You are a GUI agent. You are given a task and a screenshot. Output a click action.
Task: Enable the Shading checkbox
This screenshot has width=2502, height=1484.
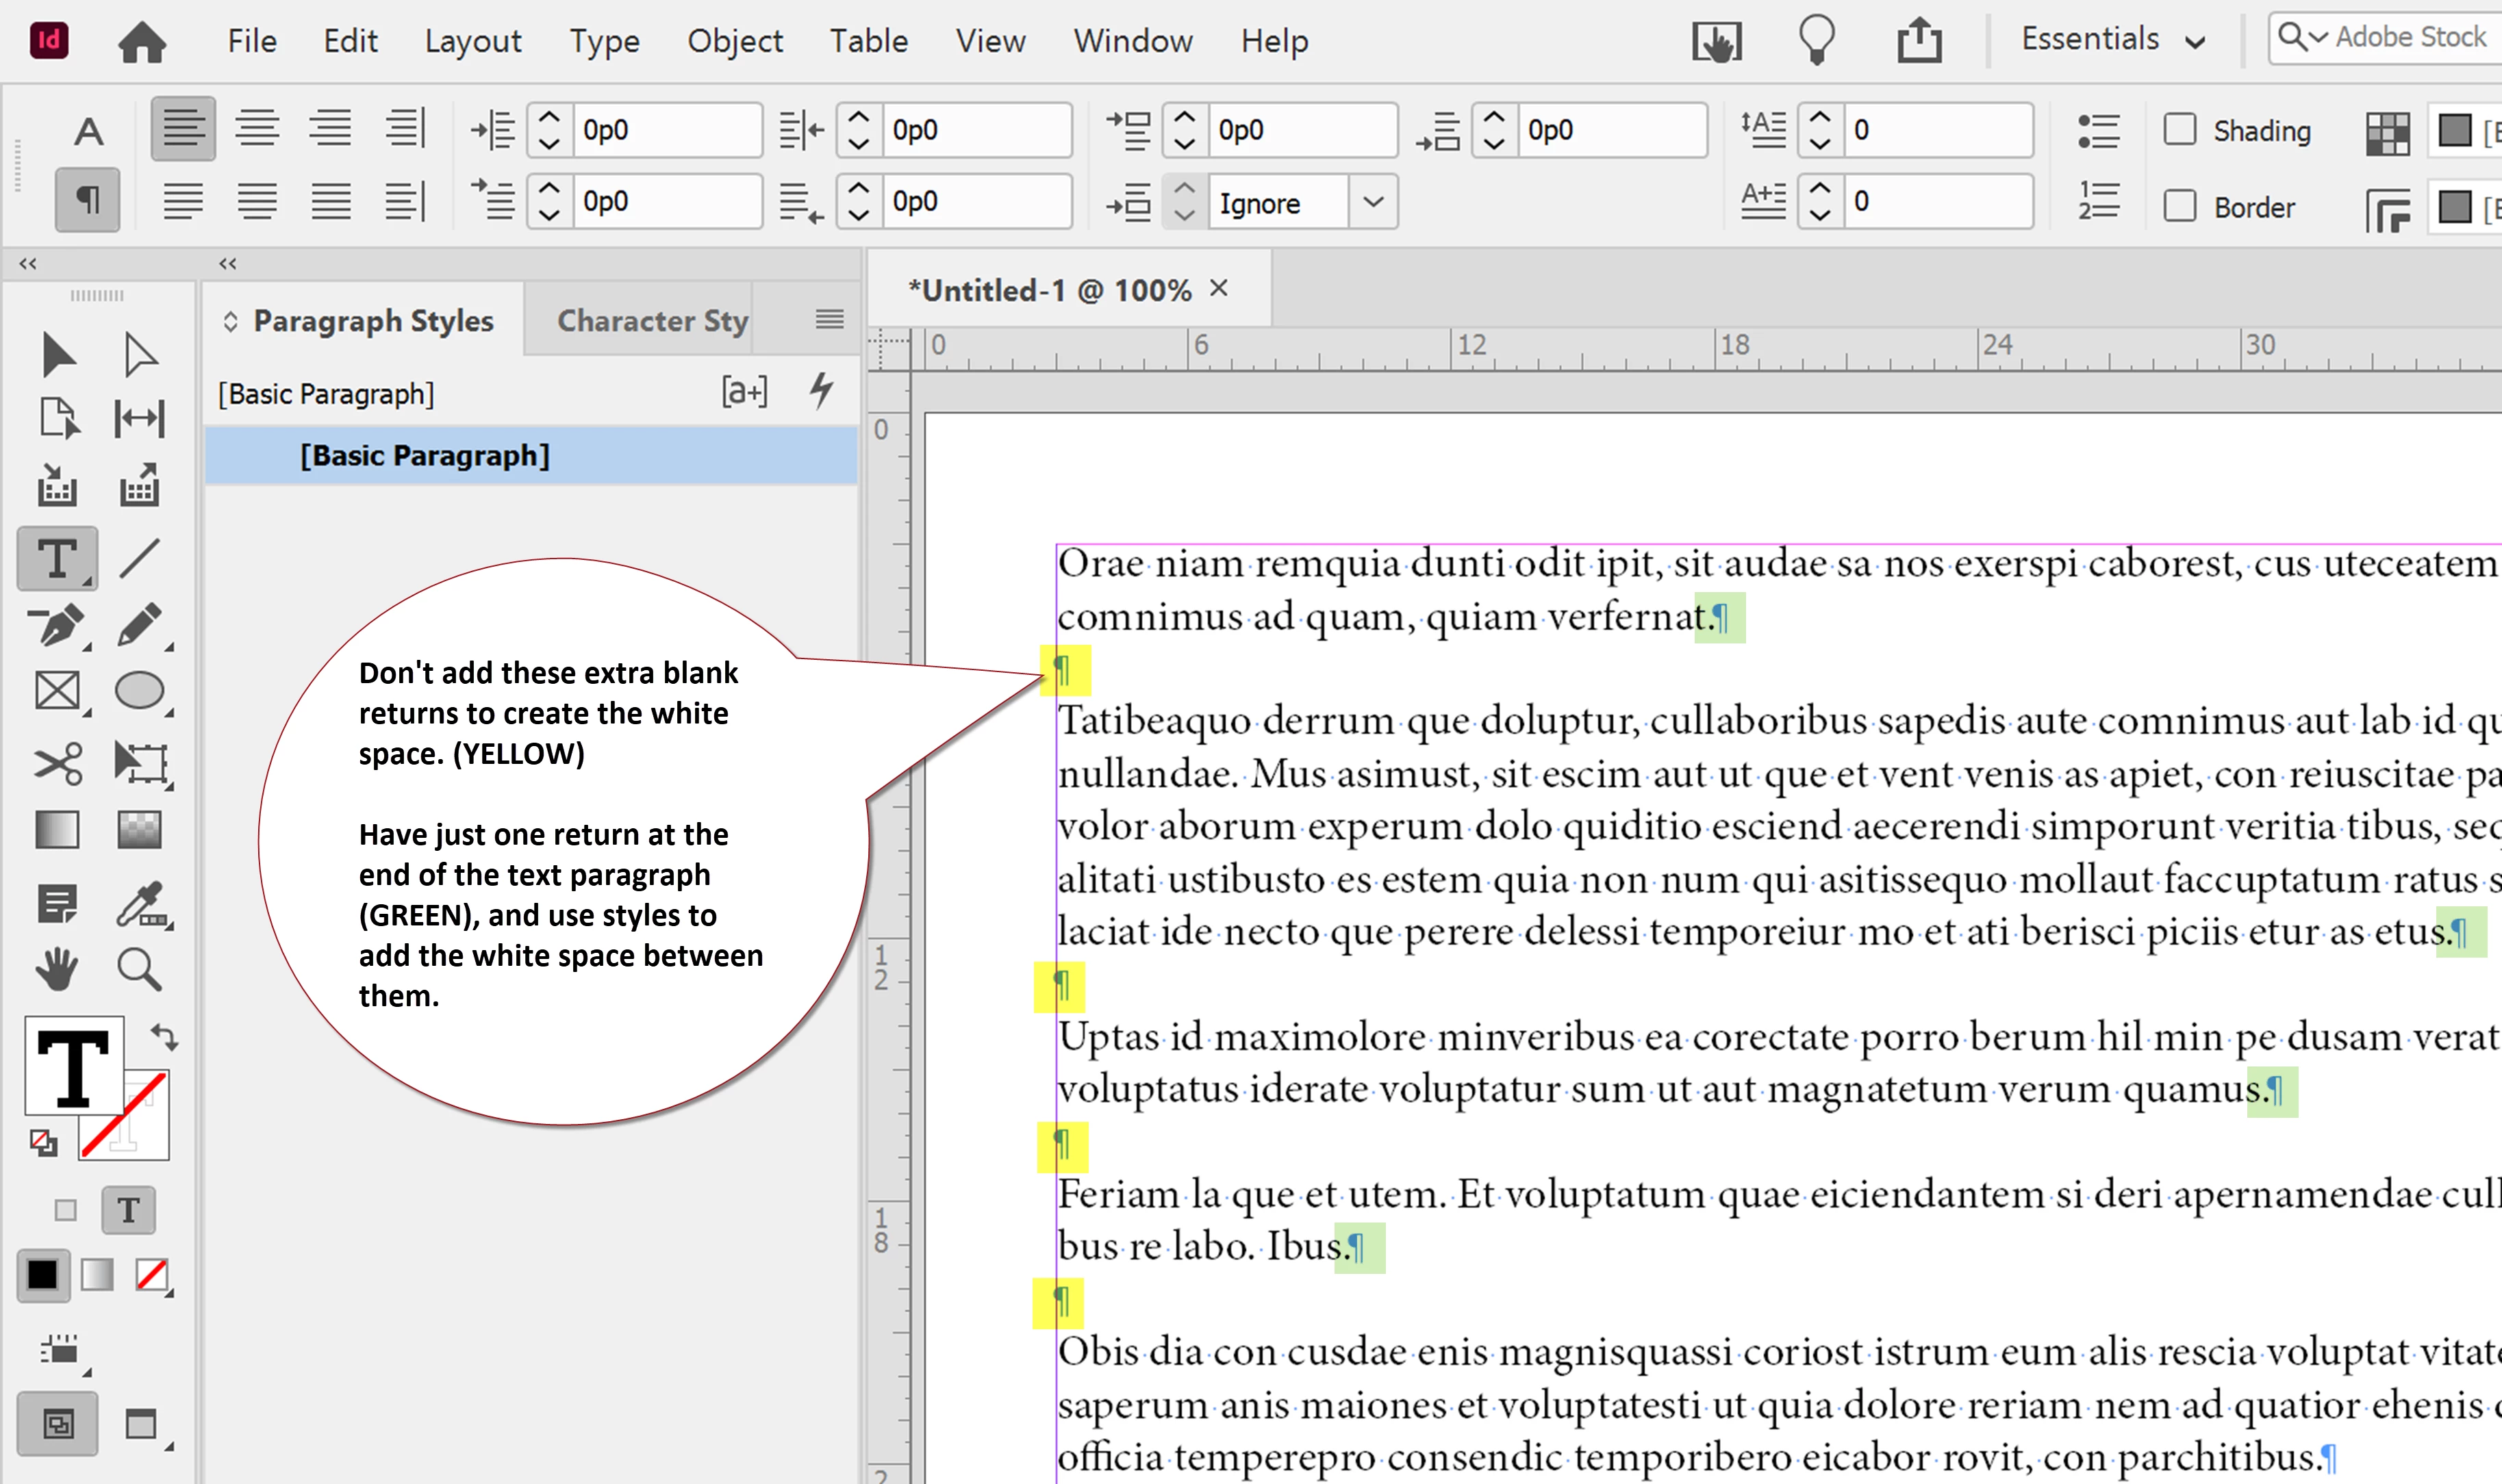2180,130
